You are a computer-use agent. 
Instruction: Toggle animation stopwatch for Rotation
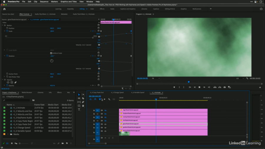click(7, 56)
